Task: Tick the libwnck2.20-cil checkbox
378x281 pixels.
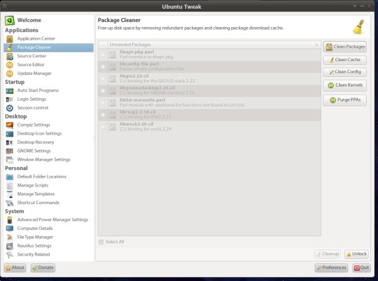Action: coord(103,127)
